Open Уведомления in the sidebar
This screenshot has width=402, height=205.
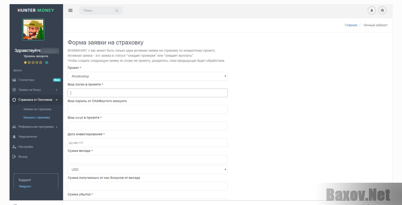36,137
